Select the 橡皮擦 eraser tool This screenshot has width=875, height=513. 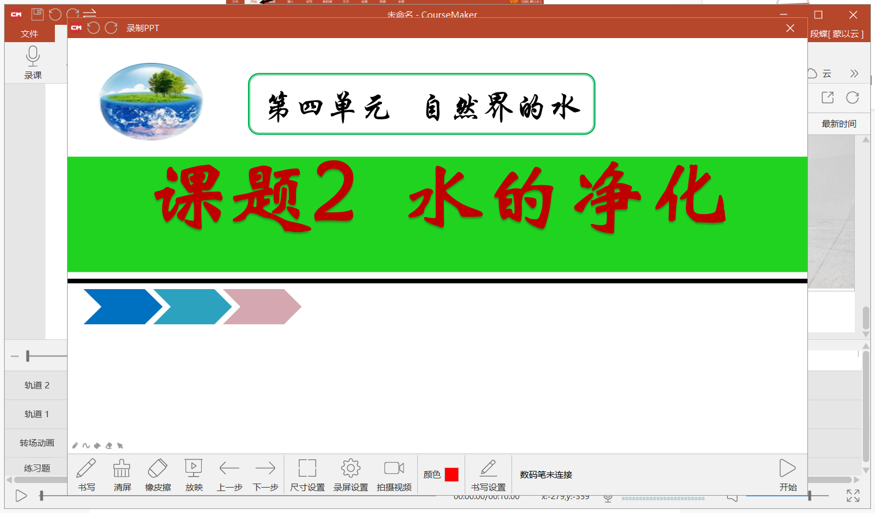158,475
